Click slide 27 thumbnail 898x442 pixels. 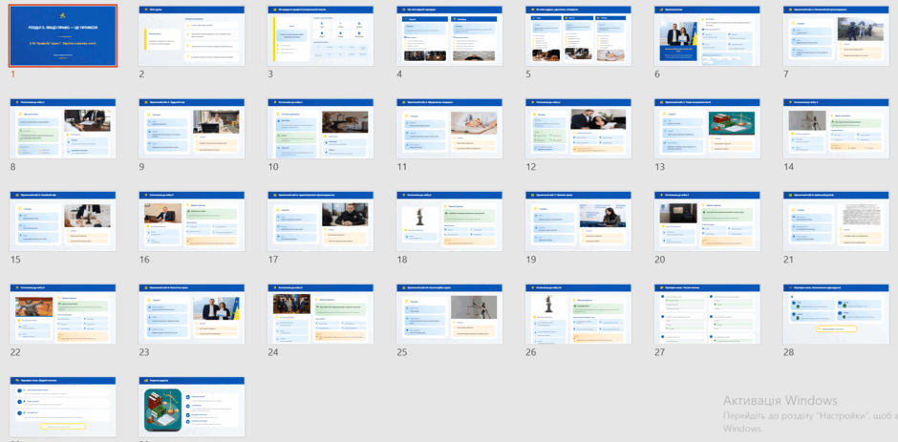click(x=707, y=314)
